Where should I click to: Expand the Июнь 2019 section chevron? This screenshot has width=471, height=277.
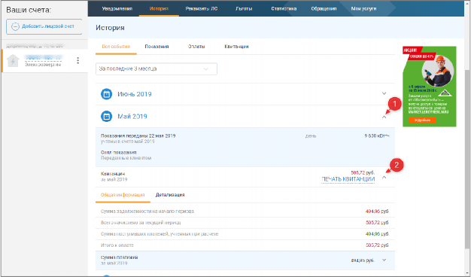[384, 93]
